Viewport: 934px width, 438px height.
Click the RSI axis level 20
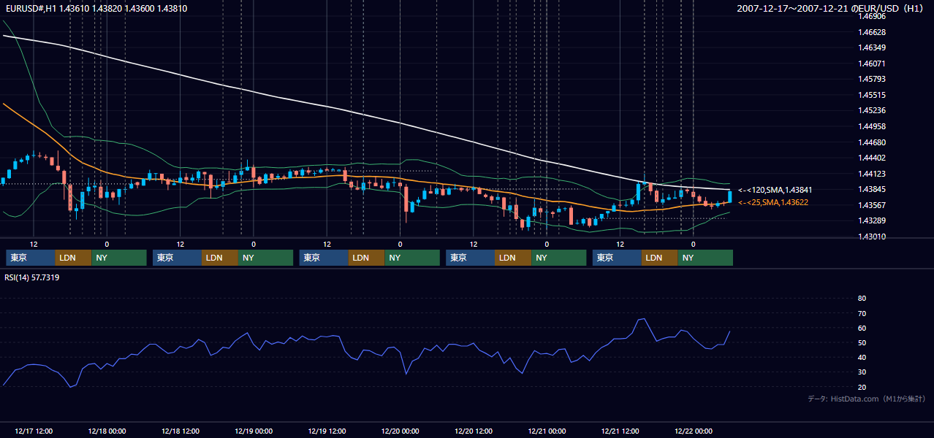point(862,387)
